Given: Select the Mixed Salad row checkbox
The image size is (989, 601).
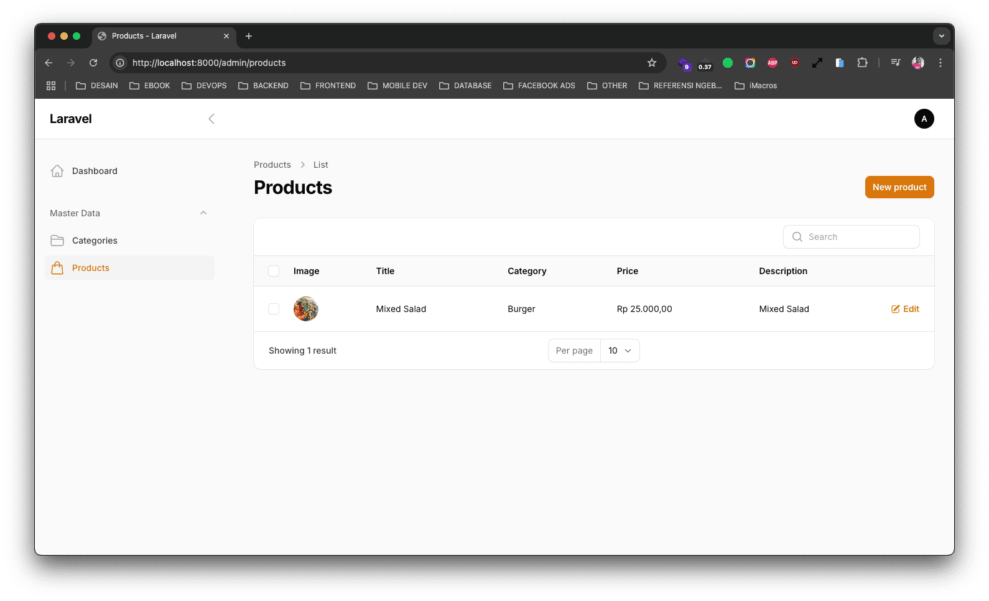Looking at the screenshot, I should (274, 309).
